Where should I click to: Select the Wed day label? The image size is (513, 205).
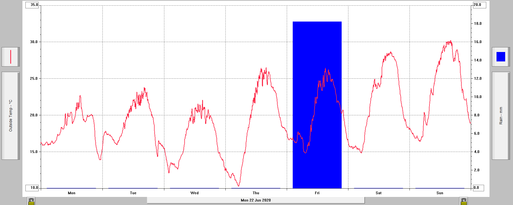(195, 193)
